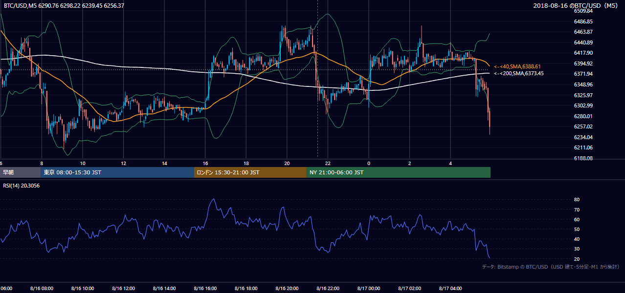Click the 8/16 10:00 time axis label

(83, 289)
